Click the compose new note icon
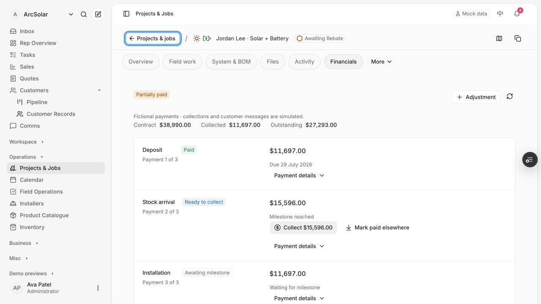The width and height of the screenshot is (541, 304). pos(98,14)
